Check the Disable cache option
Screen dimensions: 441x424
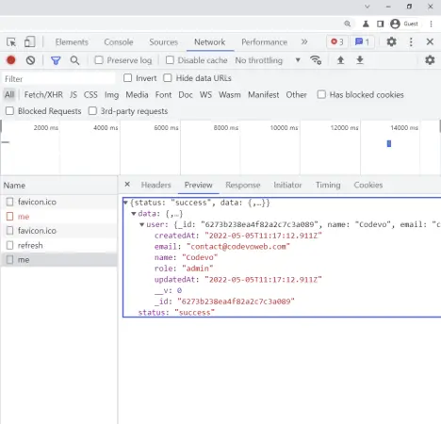pyautogui.click(x=170, y=60)
